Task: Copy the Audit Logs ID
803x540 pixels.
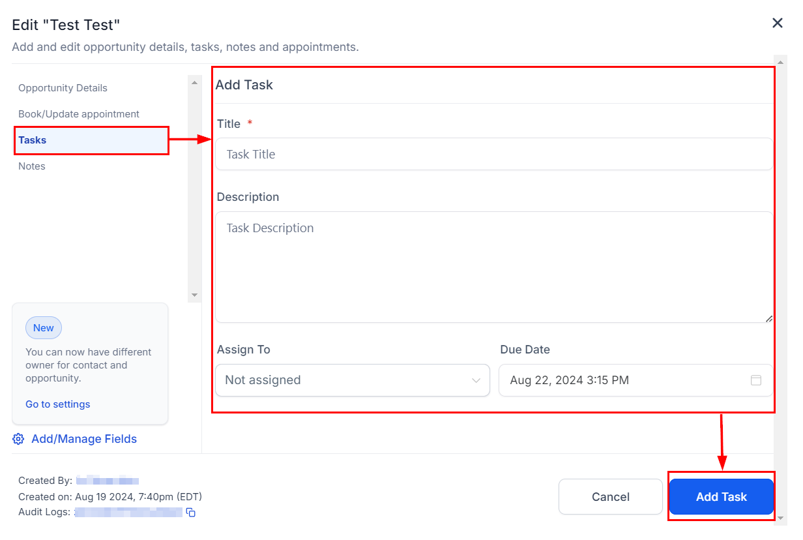Action: (191, 513)
